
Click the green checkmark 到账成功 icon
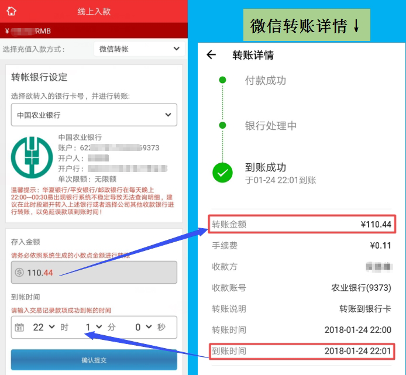pyautogui.click(x=222, y=173)
